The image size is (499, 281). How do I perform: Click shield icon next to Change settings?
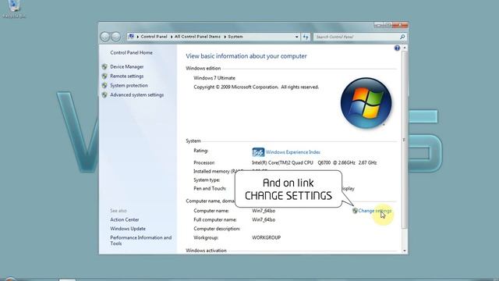355,211
